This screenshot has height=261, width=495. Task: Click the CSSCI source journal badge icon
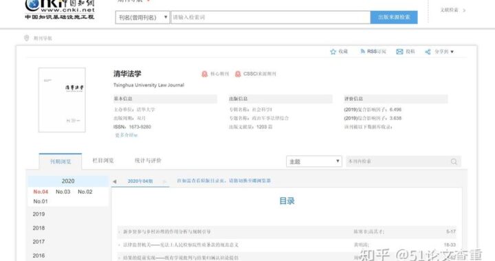[238, 74]
